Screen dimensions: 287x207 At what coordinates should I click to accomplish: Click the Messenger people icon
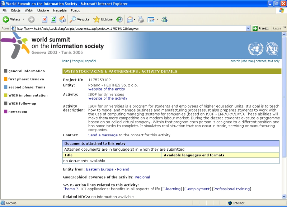(164, 19)
